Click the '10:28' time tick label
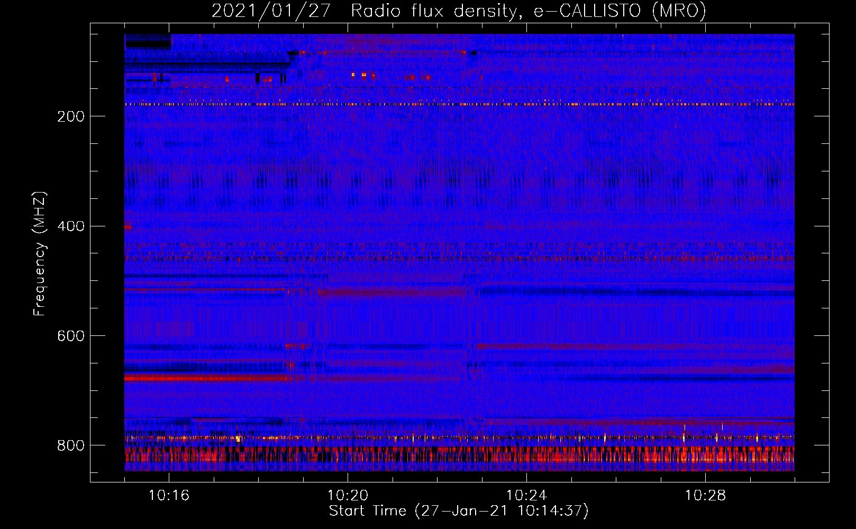Screen dimensions: 856x529 (706, 496)
